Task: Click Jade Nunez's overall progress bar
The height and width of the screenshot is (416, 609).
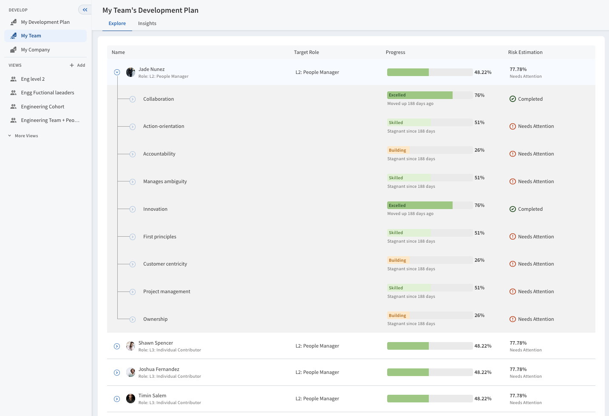Action: [430, 72]
